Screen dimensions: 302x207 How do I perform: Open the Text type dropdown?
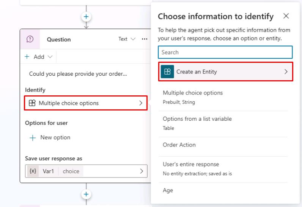(x=127, y=39)
